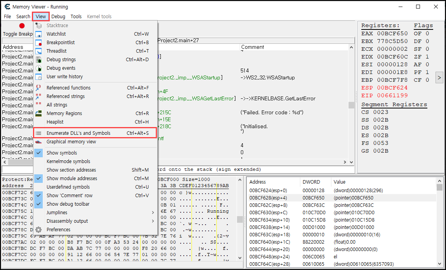Image resolution: width=446 pixels, height=270 pixels.
Task: Click the Memory Regions chip icon
Action: click(38, 114)
